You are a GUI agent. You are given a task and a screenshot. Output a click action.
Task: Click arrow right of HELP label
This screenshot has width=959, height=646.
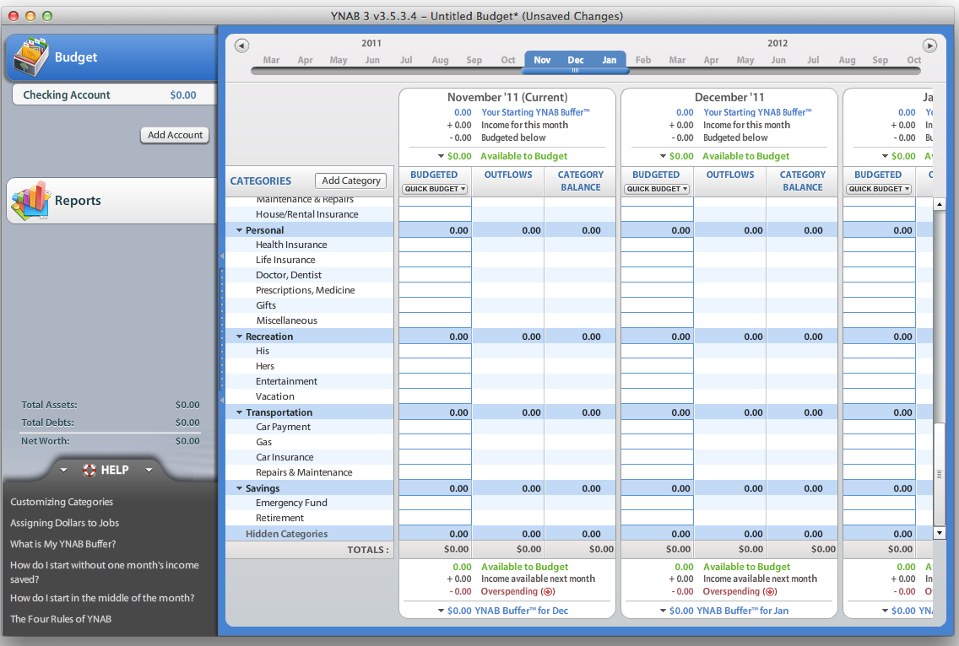click(x=149, y=470)
